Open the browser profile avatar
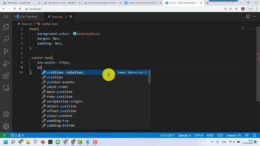Viewport: 260px width, 146px height. [243, 9]
